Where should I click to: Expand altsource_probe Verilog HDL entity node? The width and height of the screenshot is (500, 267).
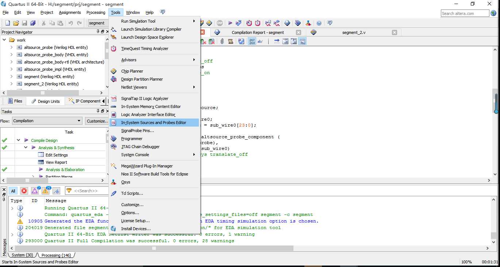point(12,47)
